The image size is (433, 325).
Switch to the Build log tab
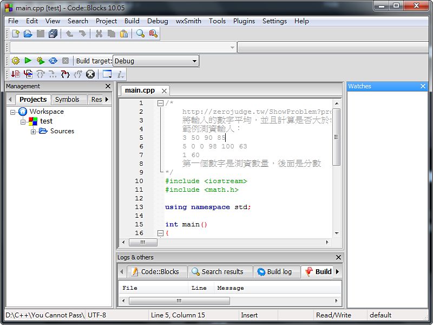277,272
